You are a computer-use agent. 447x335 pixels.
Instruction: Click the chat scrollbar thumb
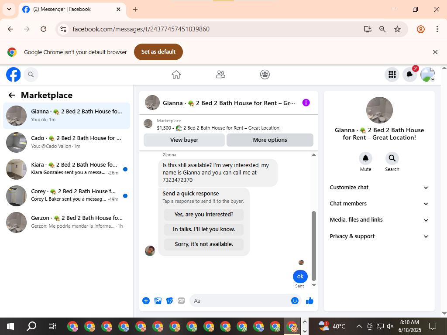(x=314, y=246)
